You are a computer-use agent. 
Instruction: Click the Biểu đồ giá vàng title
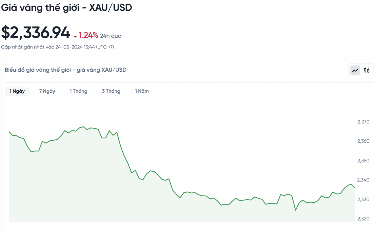(66, 70)
